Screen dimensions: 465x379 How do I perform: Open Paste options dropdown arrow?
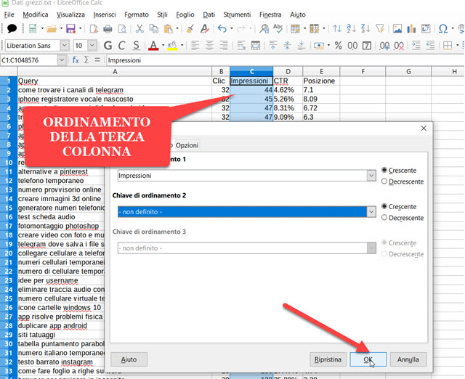[x=177, y=29]
